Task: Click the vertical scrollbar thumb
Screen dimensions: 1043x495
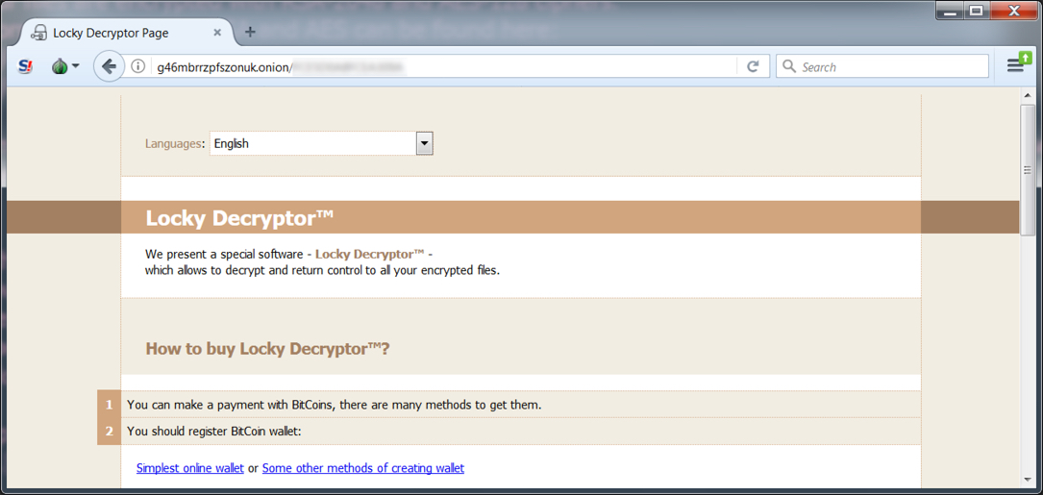Action: [1028, 170]
